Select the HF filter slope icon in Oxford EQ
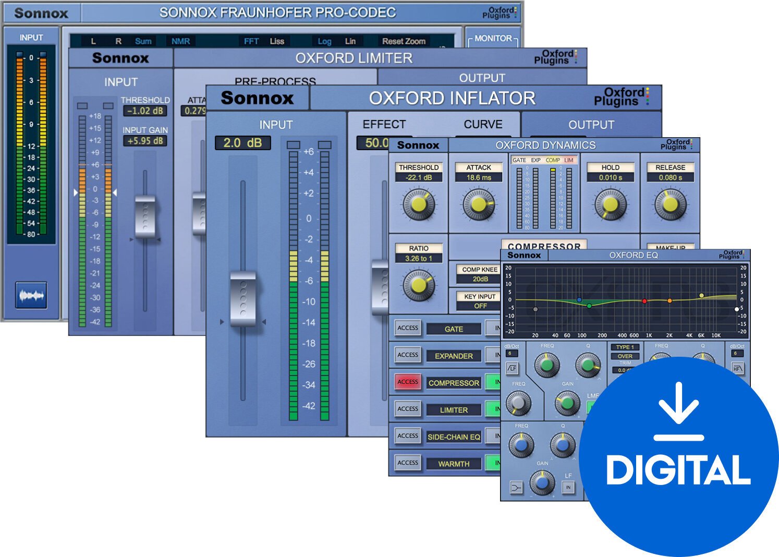779x557 pixels. click(738, 368)
